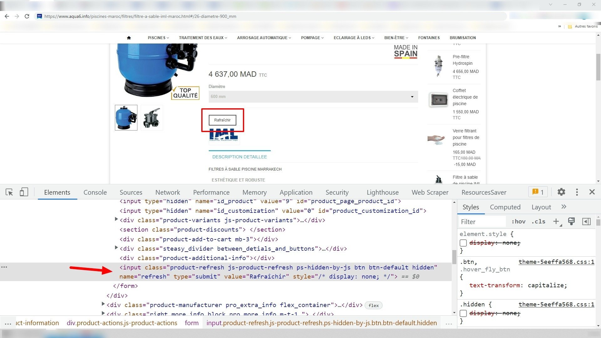The image size is (601, 338).
Task: Reload the page with the browser refresh icon
Action: 27,16
